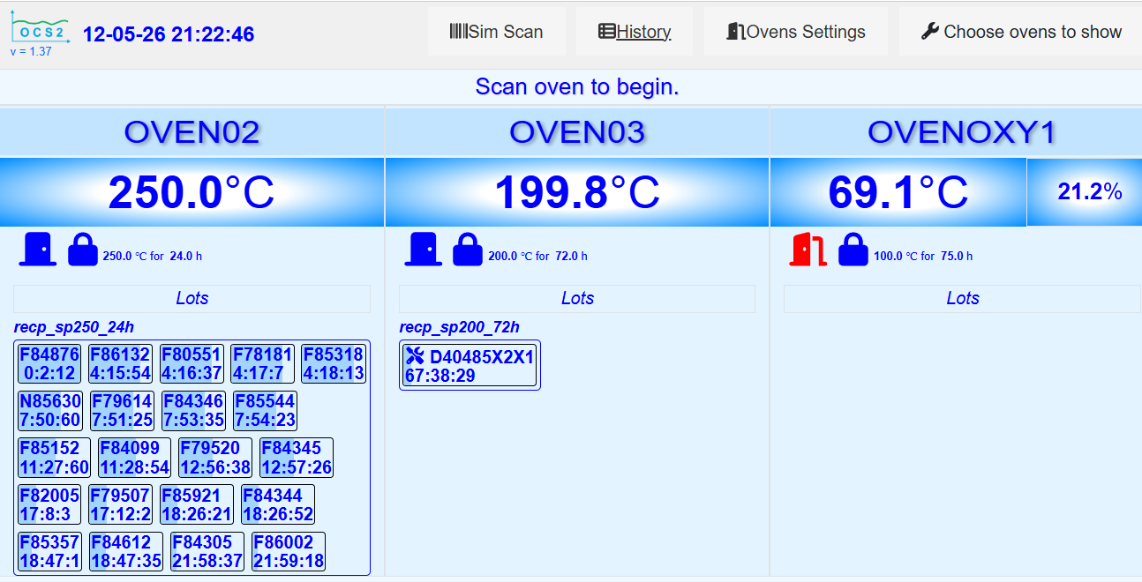
Task: Click OVEN02 padlock icon
Action: click(x=83, y=250)
